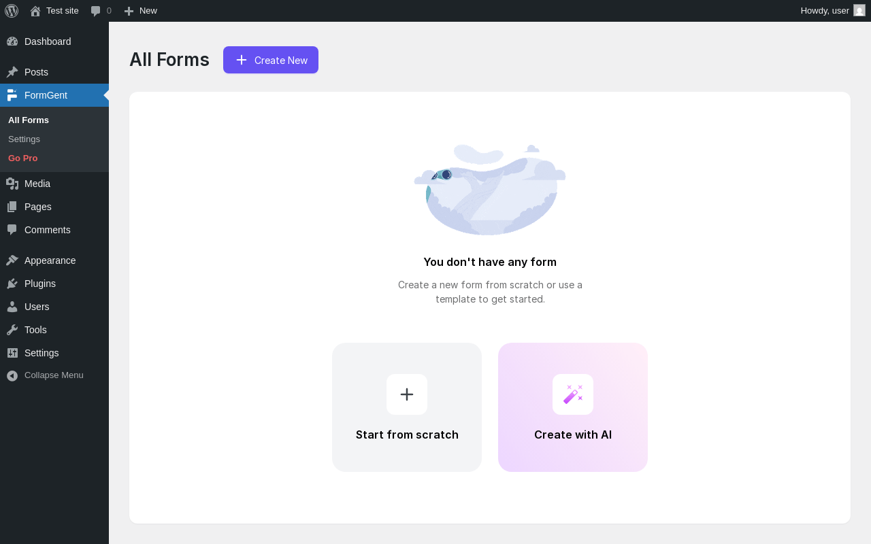
Task: Click the "Create a new form from scratch" description text
Action: click(490, 292)
